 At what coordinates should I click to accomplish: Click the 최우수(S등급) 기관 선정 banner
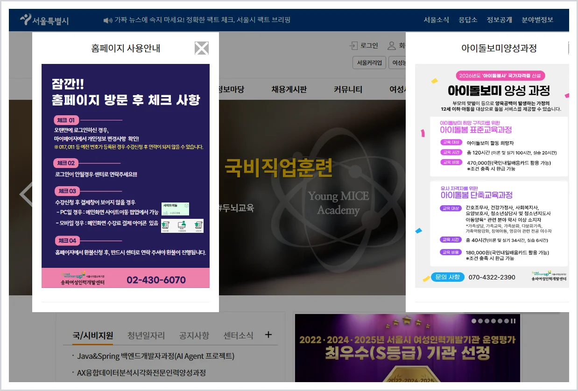coord(408,348)
